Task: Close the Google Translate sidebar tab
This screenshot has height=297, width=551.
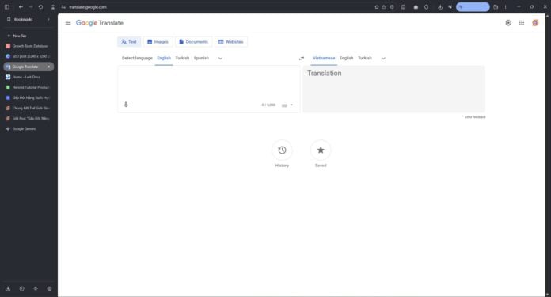Action: tap(48, 67)
